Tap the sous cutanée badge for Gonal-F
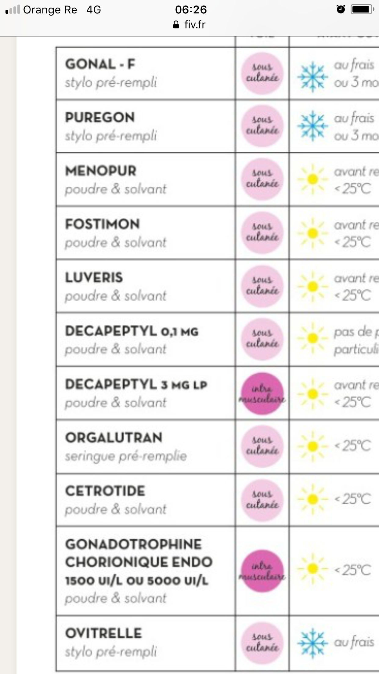 (x=262, y=73)
